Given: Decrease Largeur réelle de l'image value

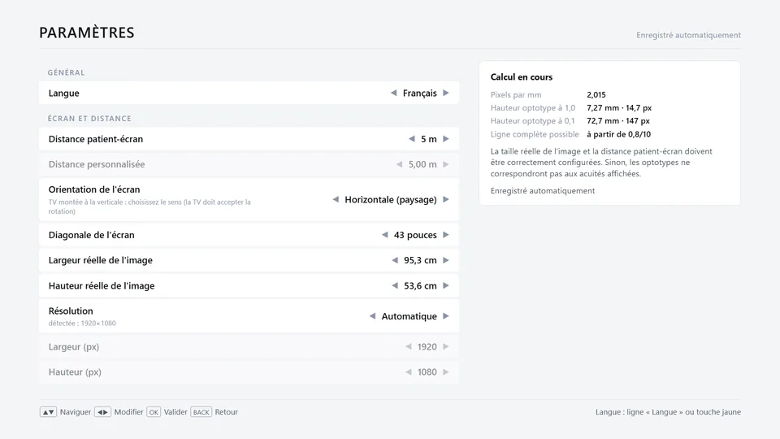Looking at the screenshot, I should [x=395, y=260].
